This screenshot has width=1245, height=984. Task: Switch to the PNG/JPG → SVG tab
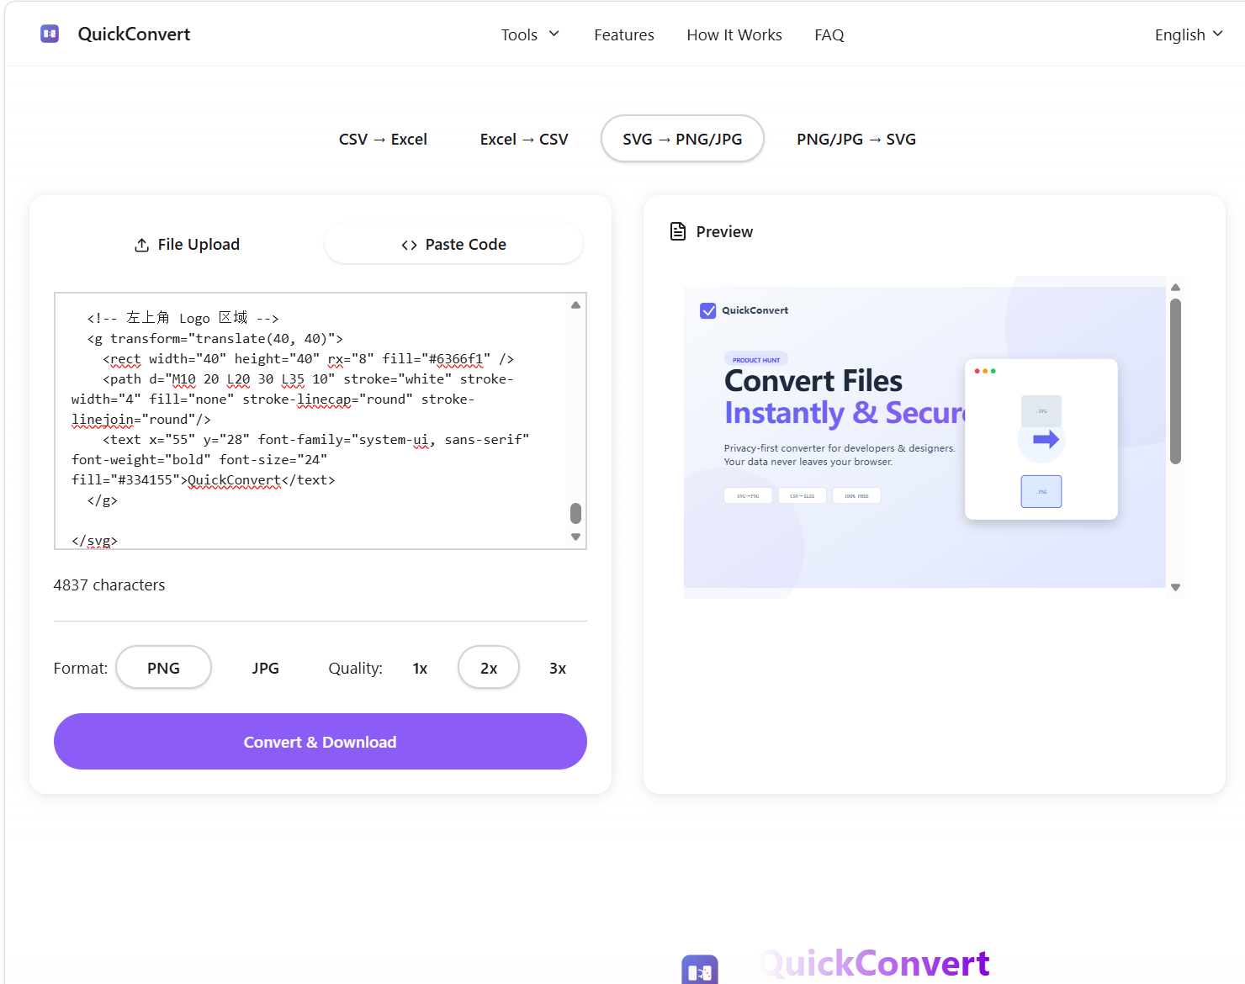[x=856, y=139]
